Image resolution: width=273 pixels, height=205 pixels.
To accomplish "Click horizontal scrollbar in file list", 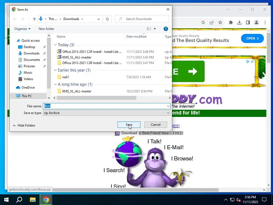I will point(97,98).
